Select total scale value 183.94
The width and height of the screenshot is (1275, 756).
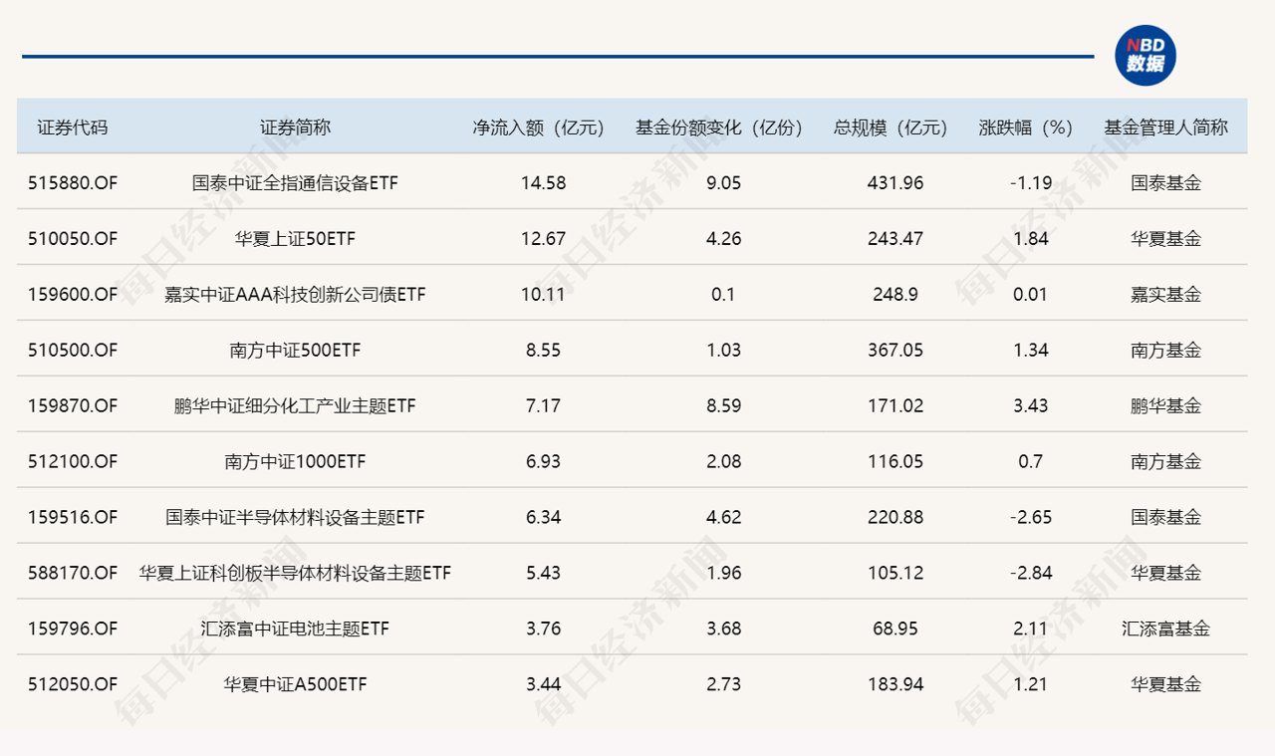894,685
